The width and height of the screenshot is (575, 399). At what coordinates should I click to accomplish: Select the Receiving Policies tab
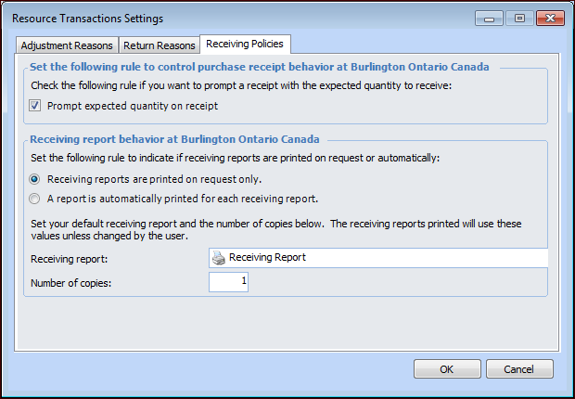coord(246,45)
